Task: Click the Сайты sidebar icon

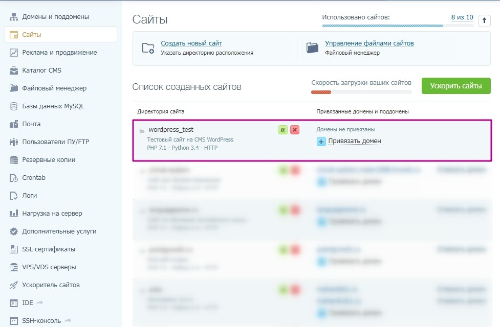Action: tap(14, 35)
